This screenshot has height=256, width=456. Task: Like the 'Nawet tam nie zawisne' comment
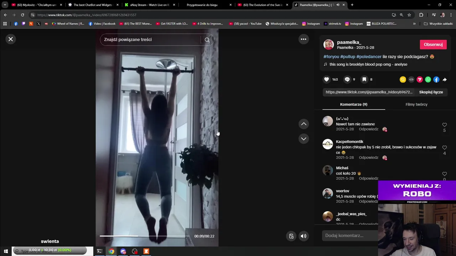pos(444,125)
